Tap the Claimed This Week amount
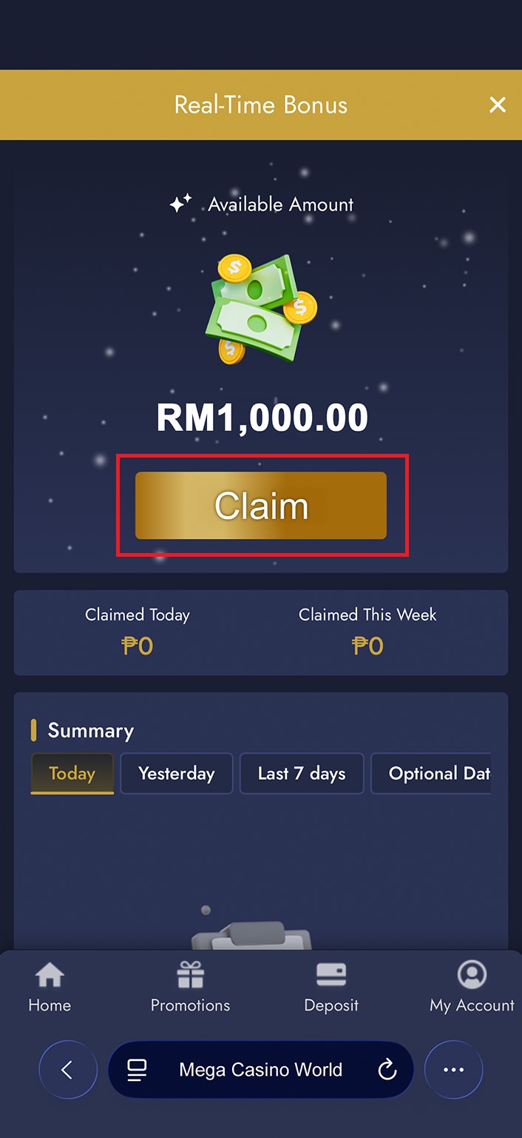This screenshot has width=522, height=1138. point(367,646)
